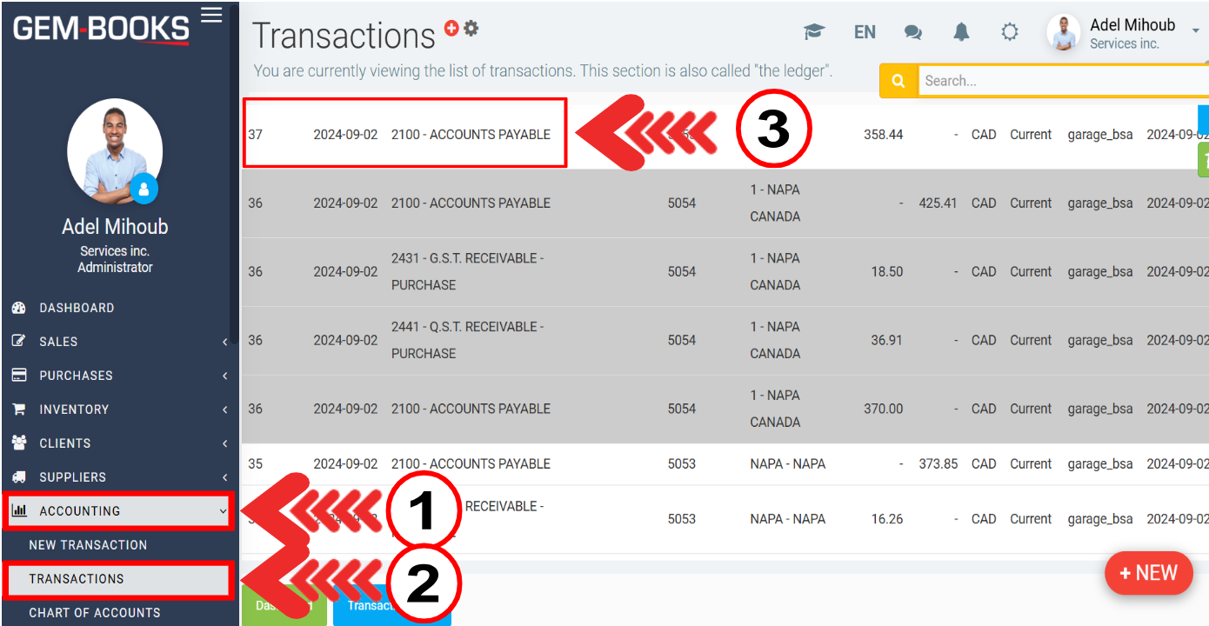This screenshot has height=626, width=1209.
Task: Click the yellow search magnifier icon
Action: click(898, 81)
